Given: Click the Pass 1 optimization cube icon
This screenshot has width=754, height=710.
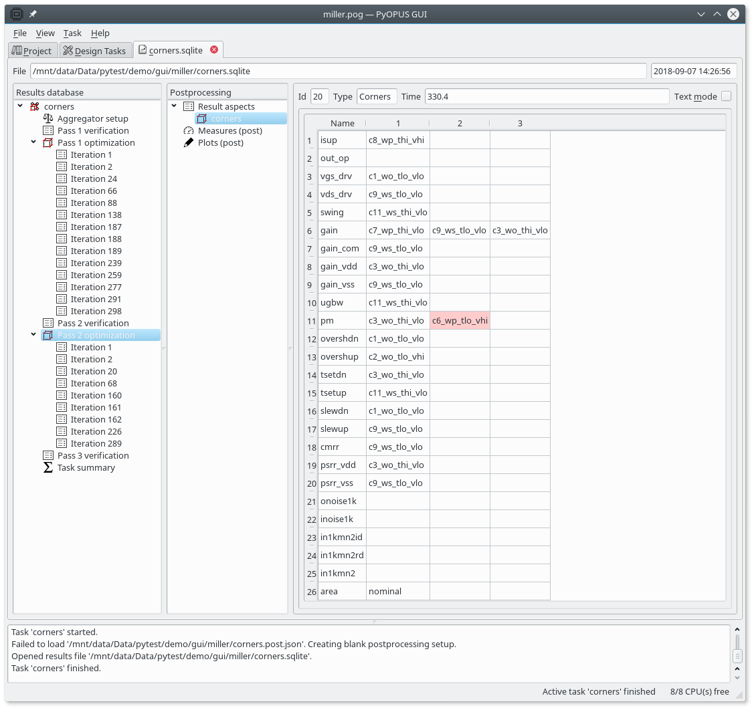Looking at the screenshot, I should point(48,142).
